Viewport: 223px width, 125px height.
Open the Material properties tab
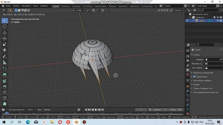(188, 114)
